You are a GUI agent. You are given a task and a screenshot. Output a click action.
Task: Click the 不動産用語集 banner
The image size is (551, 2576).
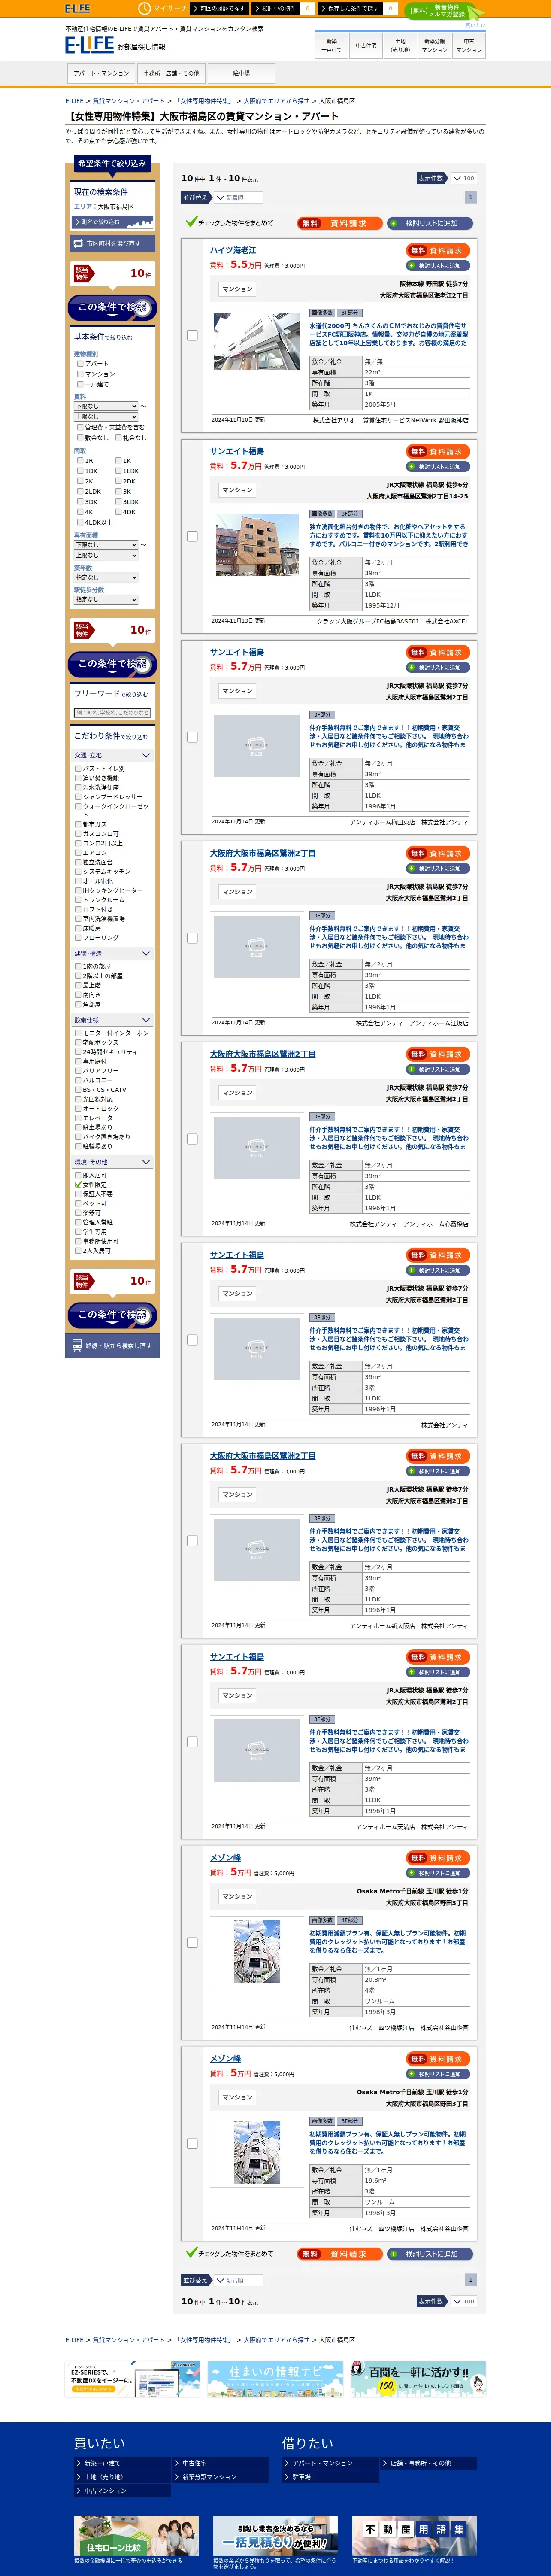(x=414, y=2535)
